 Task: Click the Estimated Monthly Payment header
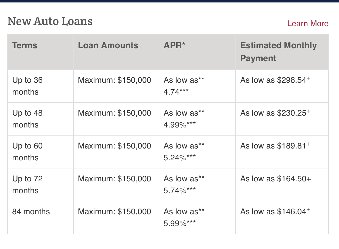[282, 52]
